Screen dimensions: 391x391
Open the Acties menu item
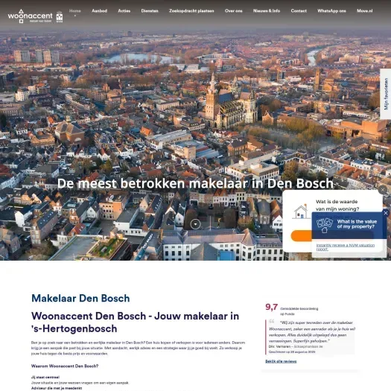[124, 10]
